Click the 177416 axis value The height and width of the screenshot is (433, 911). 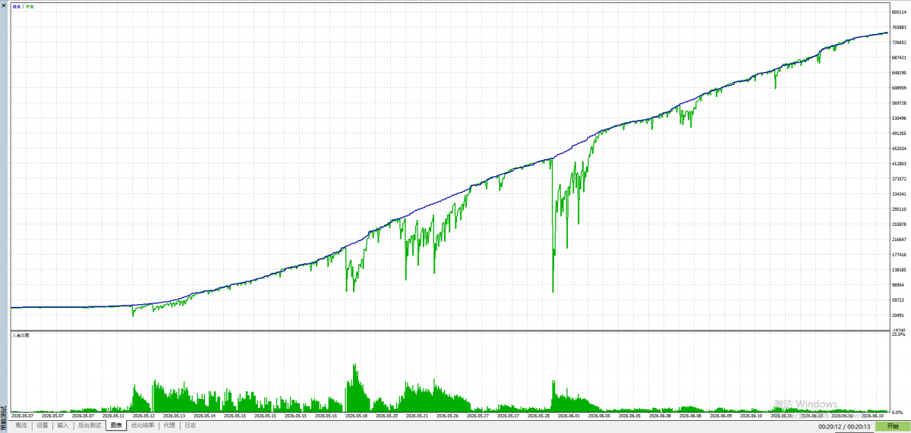900,255
